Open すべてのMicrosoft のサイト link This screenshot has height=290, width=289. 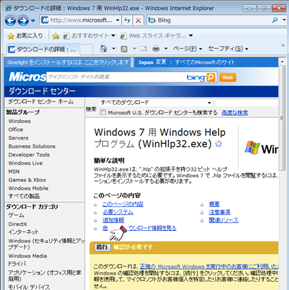click(204, 62)
